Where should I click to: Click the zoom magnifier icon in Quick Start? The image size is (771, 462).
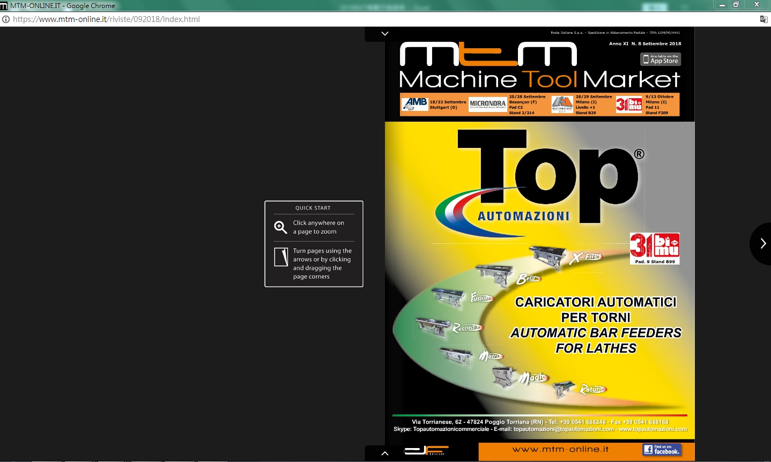click(x=280, y=227)
